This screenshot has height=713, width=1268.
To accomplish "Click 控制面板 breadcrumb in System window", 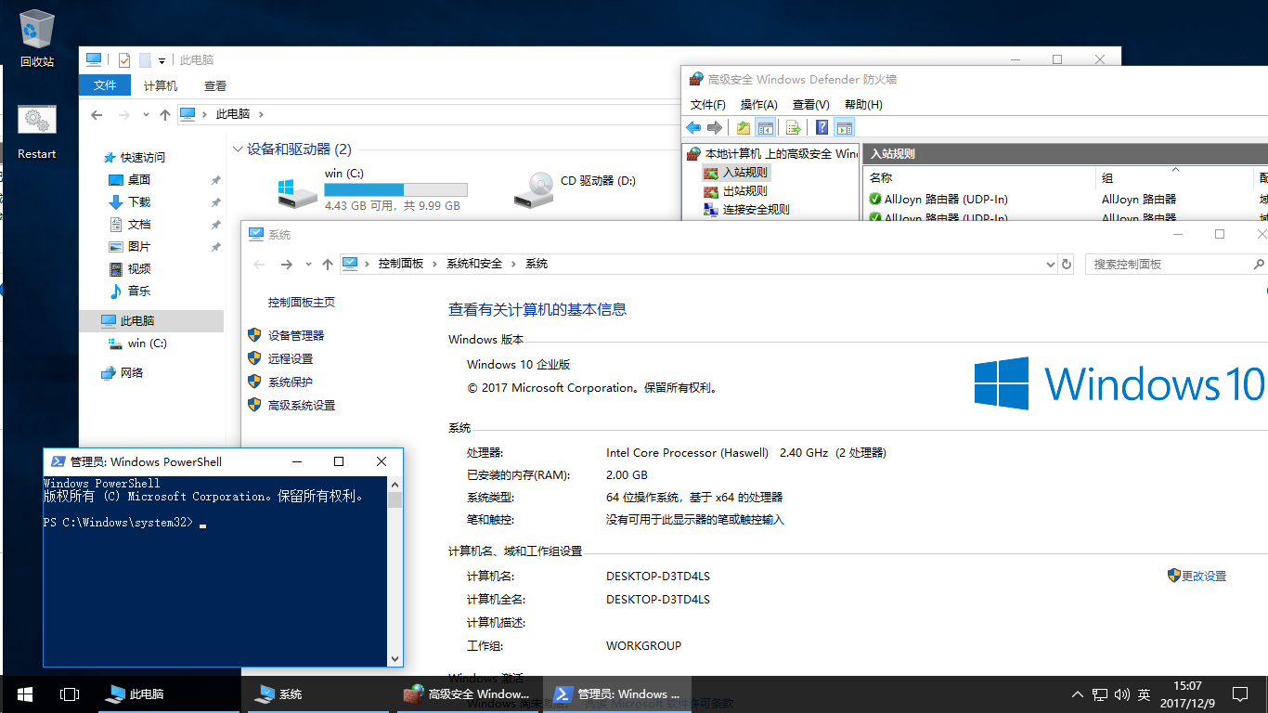I will (x=400, y=264).
